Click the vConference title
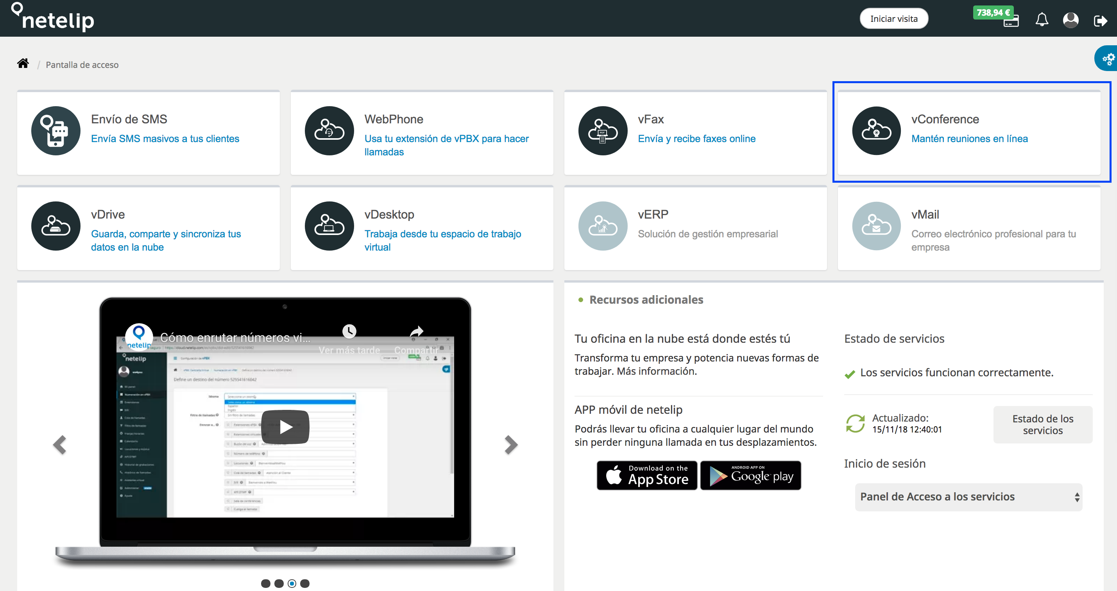 (945, 119)
